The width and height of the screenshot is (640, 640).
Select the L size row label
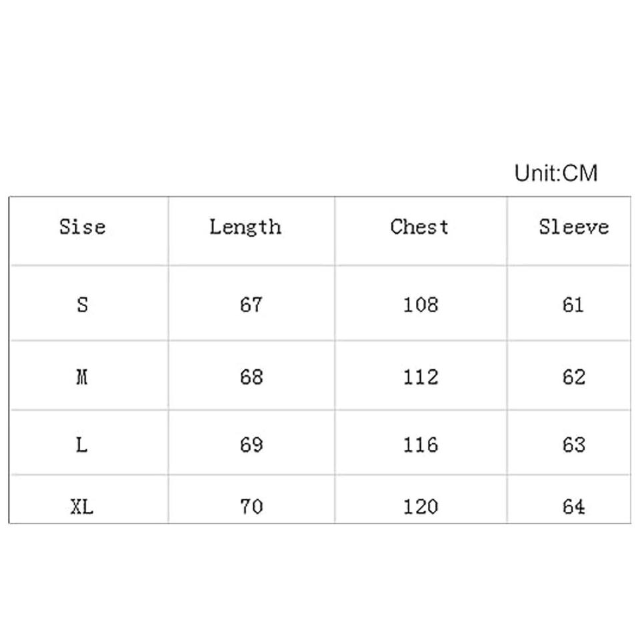tap(82, 445)
